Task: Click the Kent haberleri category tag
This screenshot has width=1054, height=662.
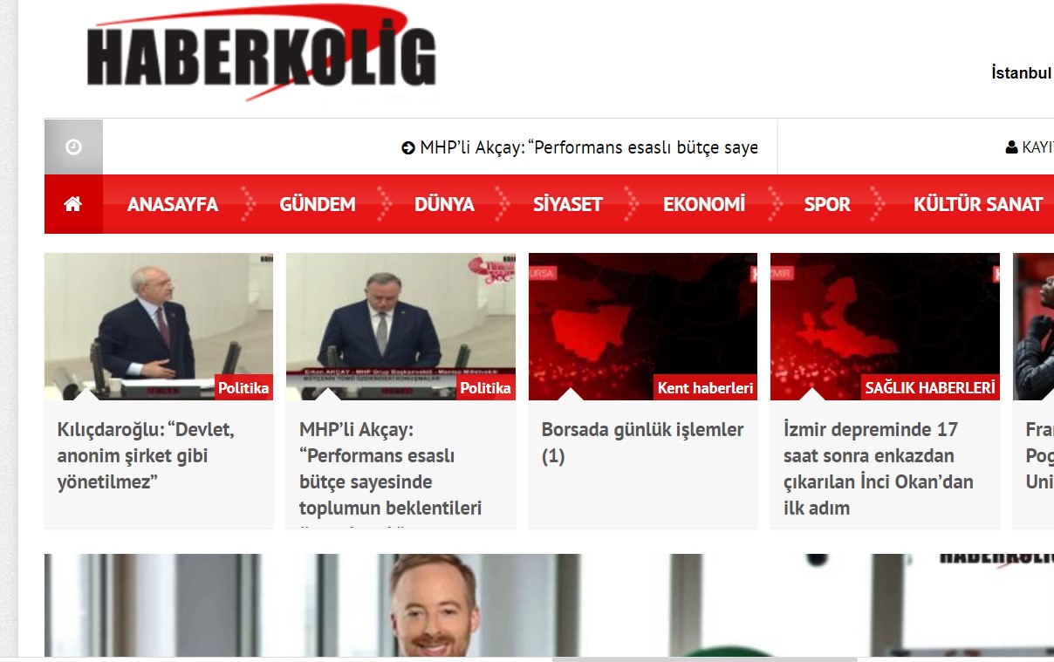Action: tap(705, 388)
